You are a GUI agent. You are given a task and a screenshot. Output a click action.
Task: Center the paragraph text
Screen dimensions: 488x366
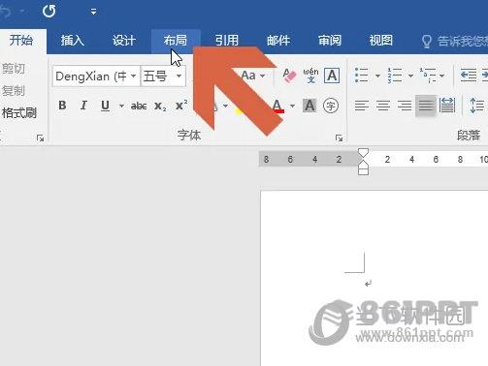point(383,106)
